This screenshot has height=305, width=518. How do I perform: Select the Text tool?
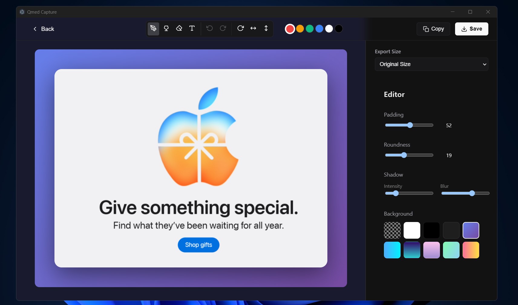coord(192,28)
